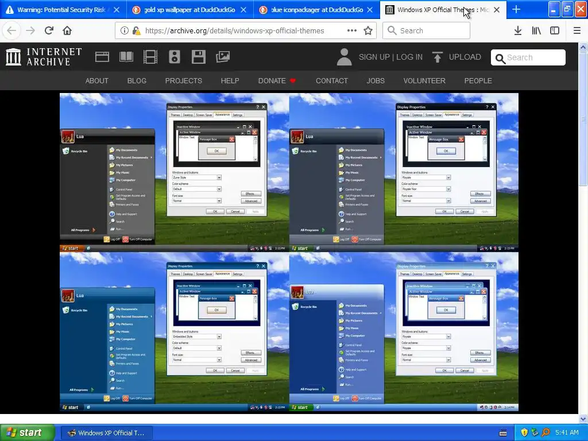Click the Internet Archive logo

click(x=44, y=57)
